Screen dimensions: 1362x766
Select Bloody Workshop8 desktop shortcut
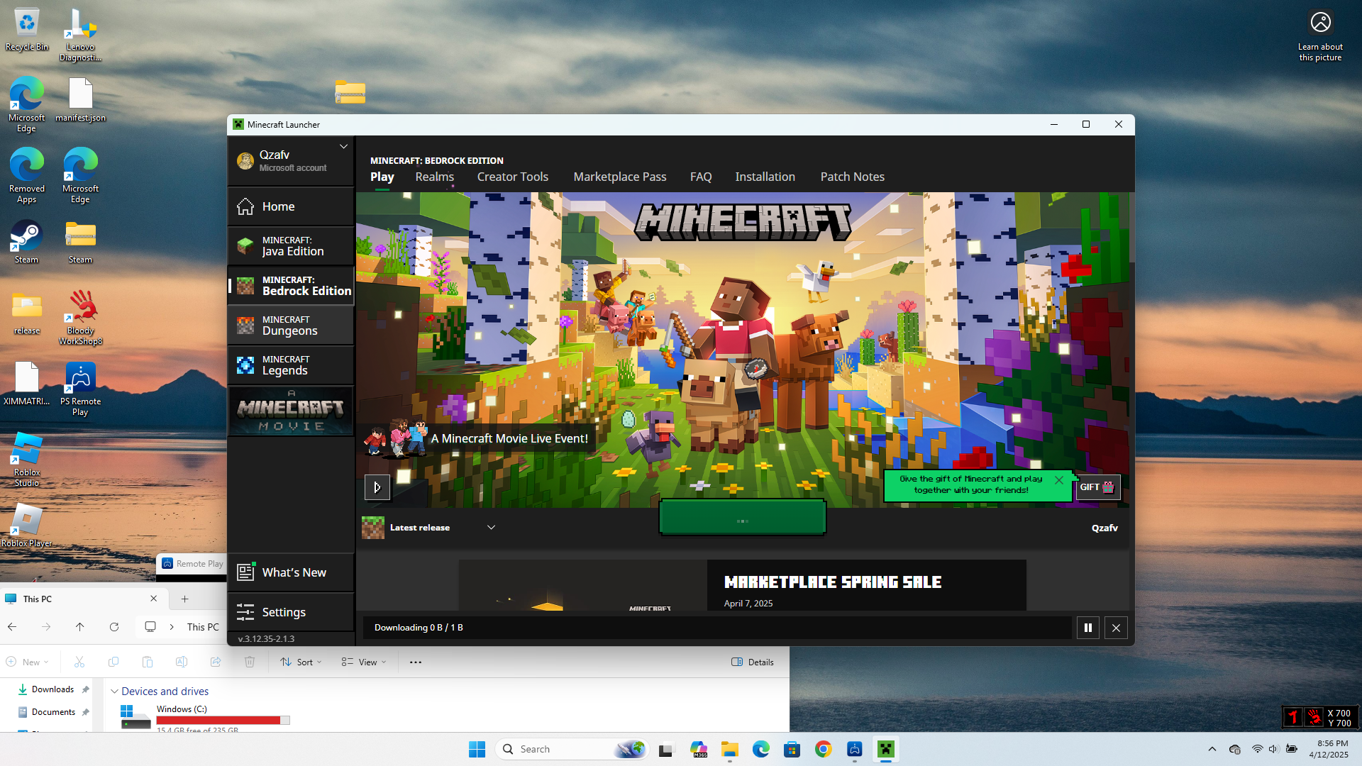pos(80,318)
